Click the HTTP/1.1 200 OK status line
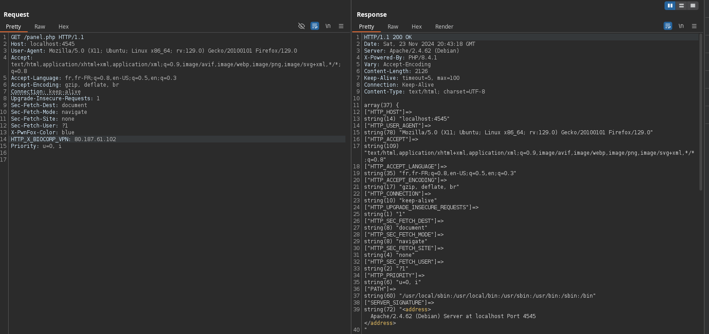 point(388,37)
